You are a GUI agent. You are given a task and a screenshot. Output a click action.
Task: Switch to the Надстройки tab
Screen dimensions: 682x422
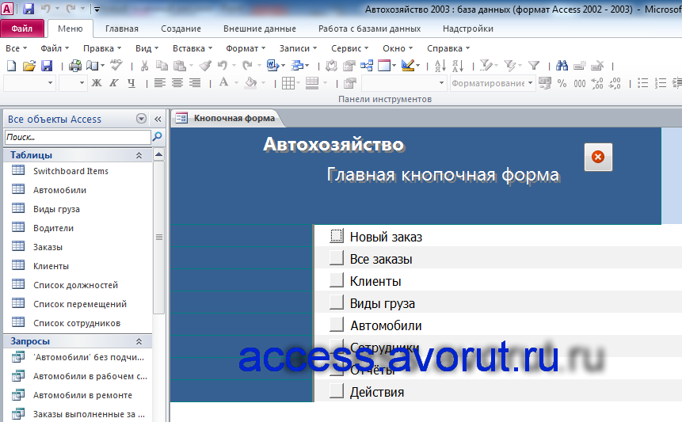pos(468,29)
